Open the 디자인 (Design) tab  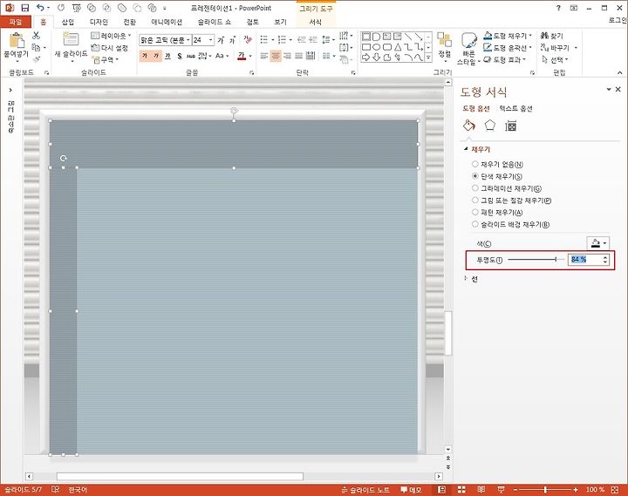pyautogui.click(x=99, y=22)
